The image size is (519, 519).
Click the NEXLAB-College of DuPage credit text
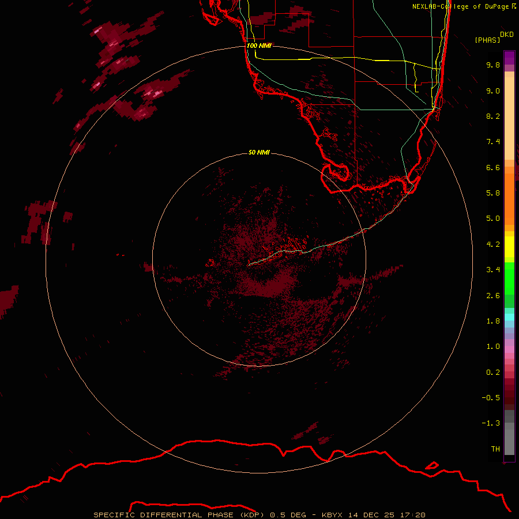click(x=460, y=6)
